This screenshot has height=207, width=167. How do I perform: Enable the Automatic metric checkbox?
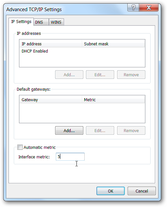(x=20, y=147)
